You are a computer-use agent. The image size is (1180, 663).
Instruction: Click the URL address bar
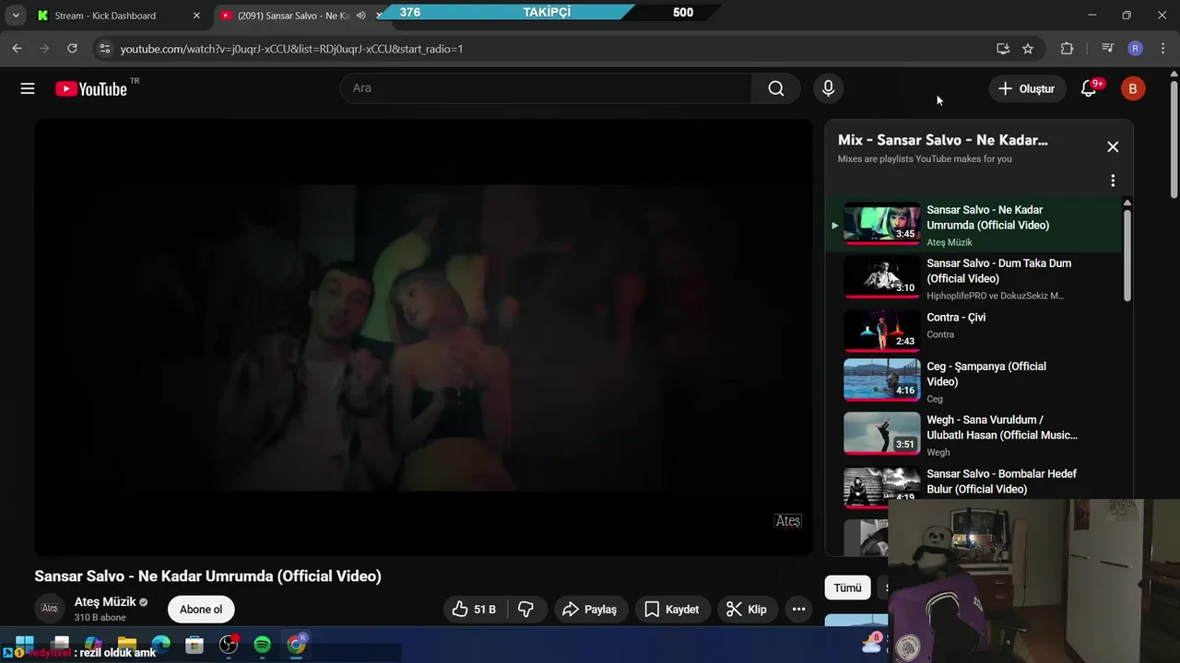[x=544, y=49]
